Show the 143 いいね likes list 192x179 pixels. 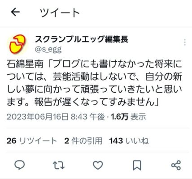(x=129, y=141)
